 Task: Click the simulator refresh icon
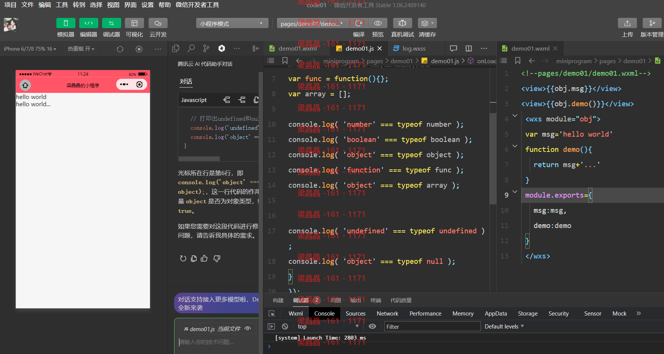[120, 49]
